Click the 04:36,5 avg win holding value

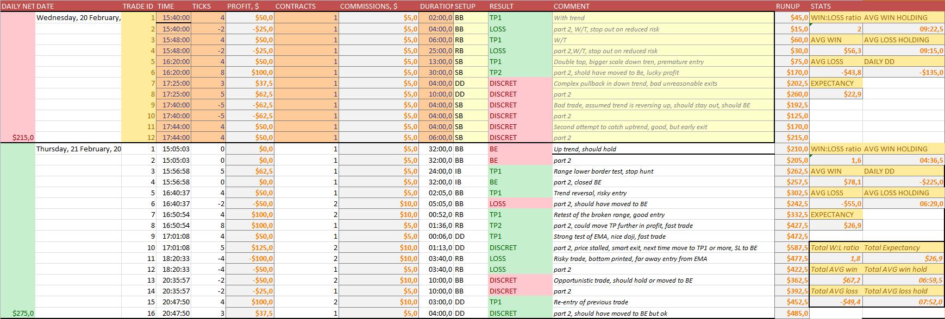[903, 160]
